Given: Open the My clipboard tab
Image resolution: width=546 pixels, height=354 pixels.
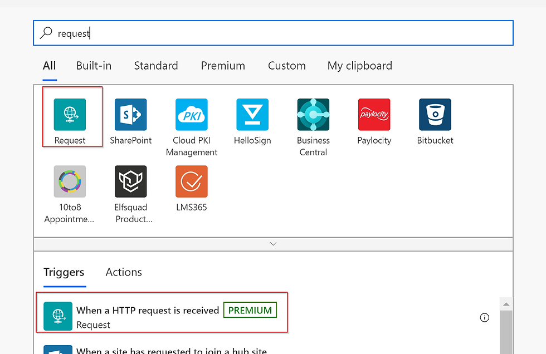Looking at the screenshot, I should click(360, 66).
